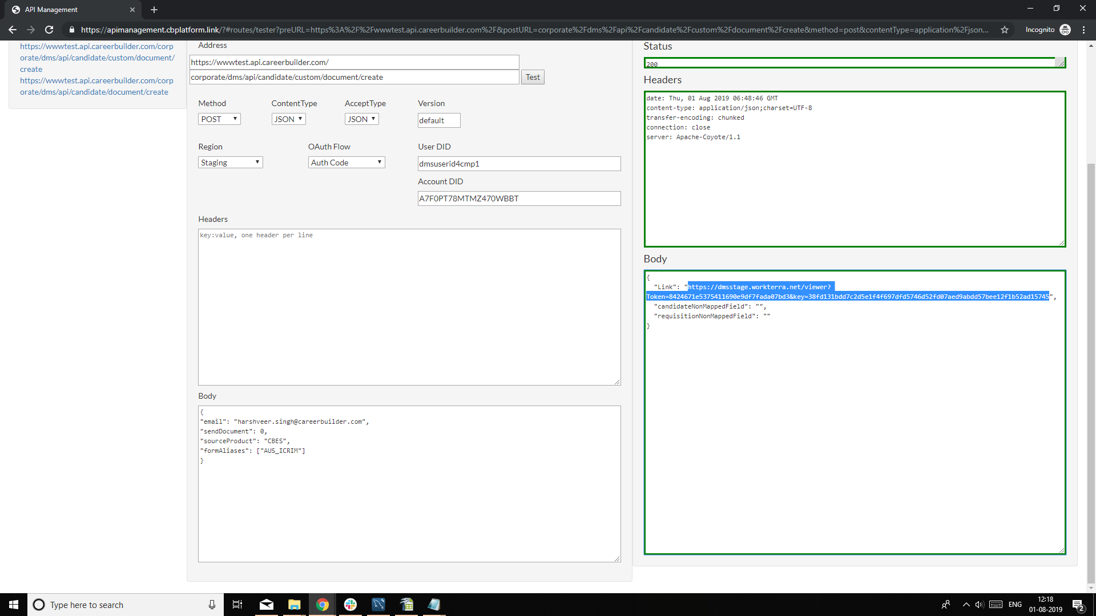Click the Cortana search circle icon

click(x=39, y=605)
